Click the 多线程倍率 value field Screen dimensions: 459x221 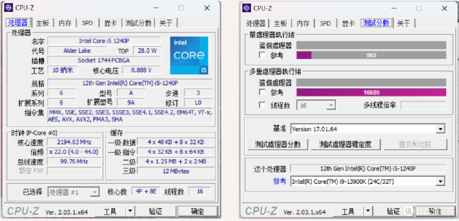point(423,105)
